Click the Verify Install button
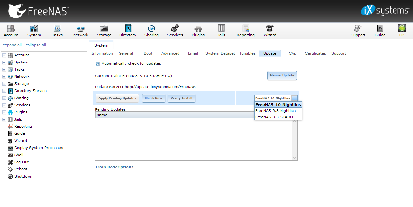This screenshot has height=207, width=413. pos(181,98)
